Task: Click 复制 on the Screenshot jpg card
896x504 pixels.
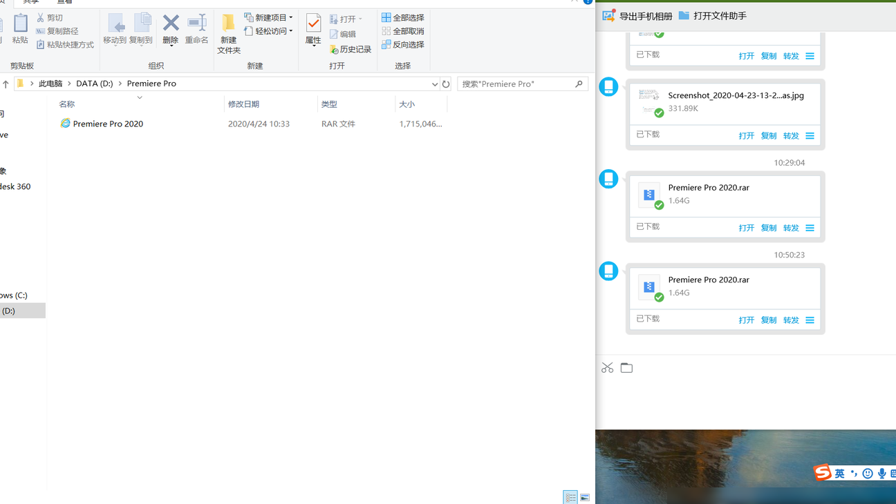Action: 769,136
